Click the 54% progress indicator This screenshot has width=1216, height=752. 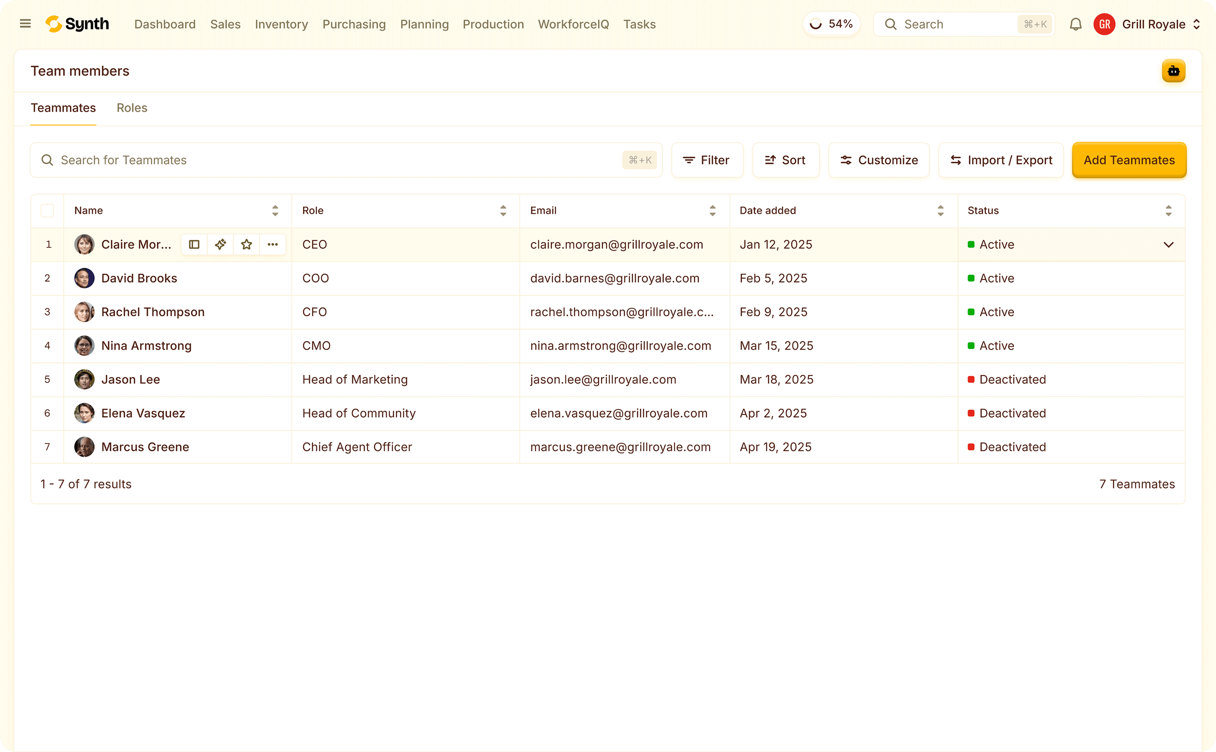click(x=832, y=24)
